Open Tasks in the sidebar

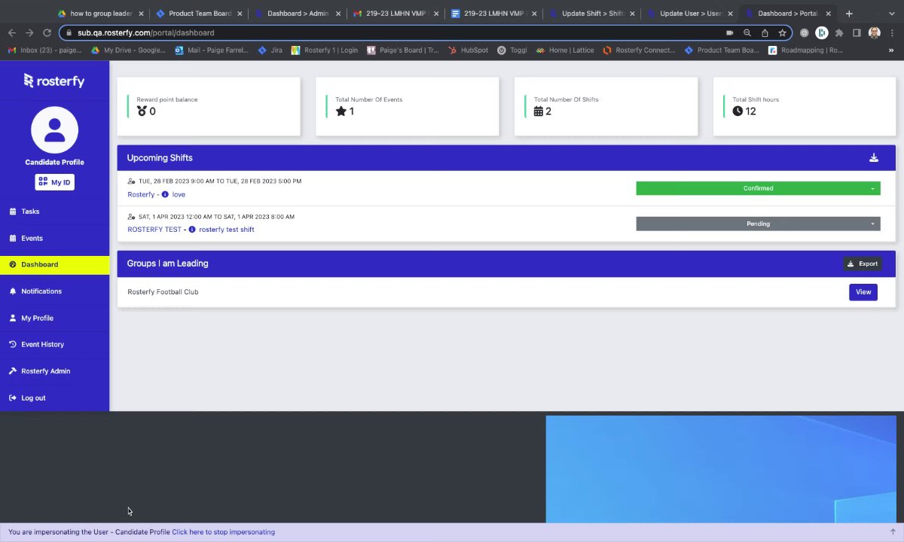click(54, 212)
